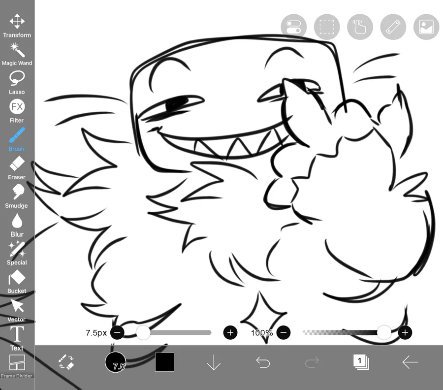Go back with the left arrow

pos(410,362)
